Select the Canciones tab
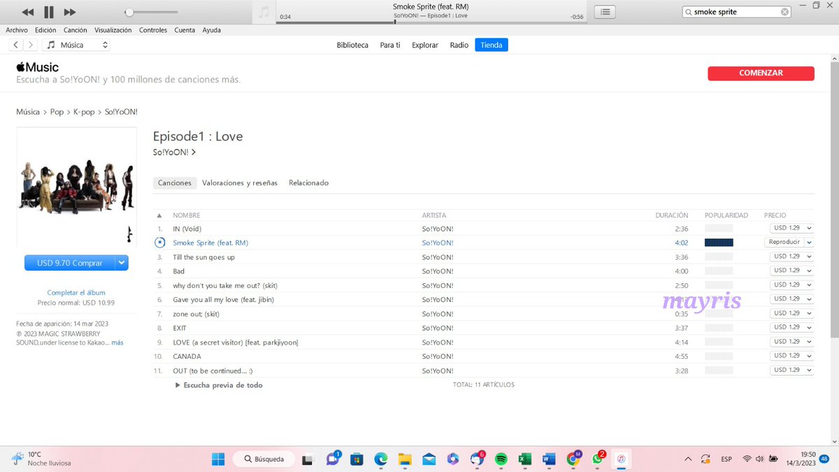 pyautogui.click(x=175, y=183)
